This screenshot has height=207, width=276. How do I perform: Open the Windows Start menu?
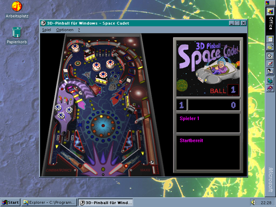click(x=10, y=203)
